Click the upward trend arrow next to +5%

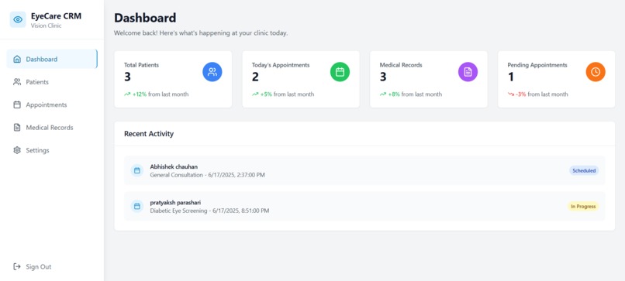point(255,94)
